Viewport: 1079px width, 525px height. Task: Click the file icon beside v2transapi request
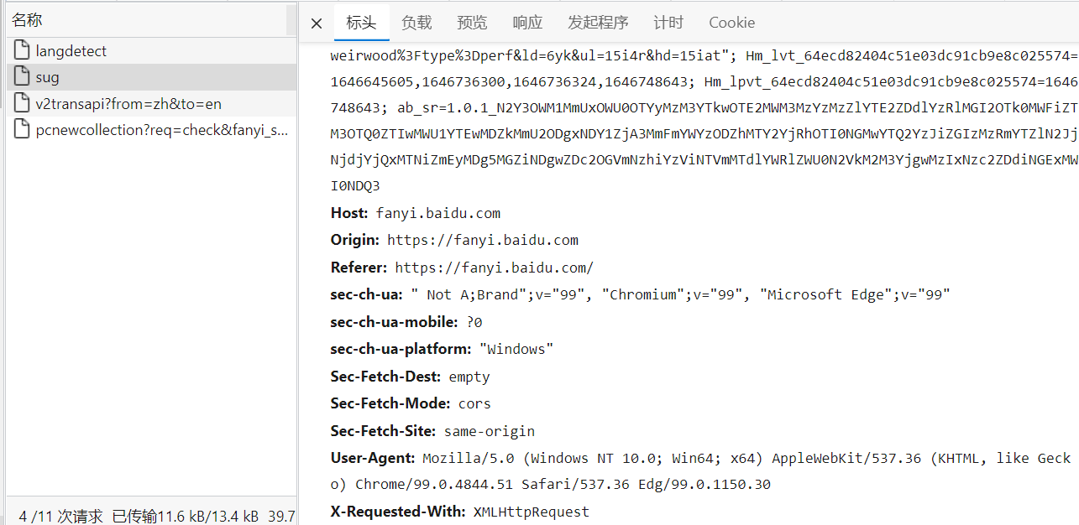click(22, 104)
